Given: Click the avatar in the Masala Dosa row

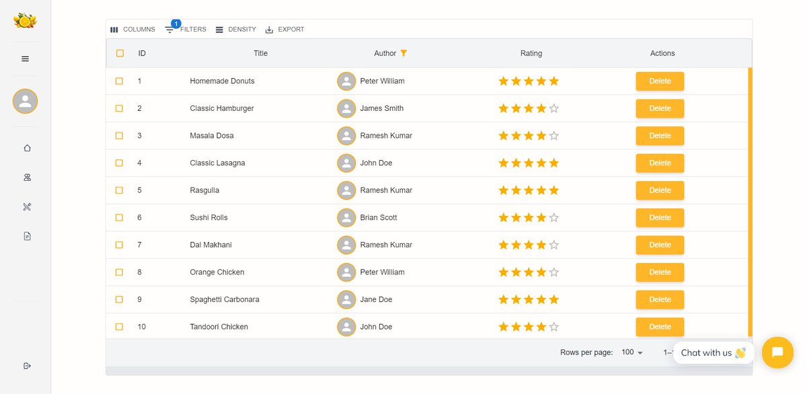Looking at the screenshot, I should click(x=346, y=136).
